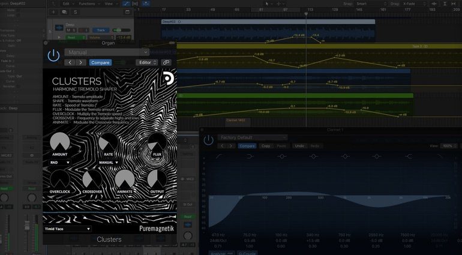Open the Timid Taco preset dropdown
The width and height of the screenshot is (462, 255).
pyautogui.click(x=67, y=229)
